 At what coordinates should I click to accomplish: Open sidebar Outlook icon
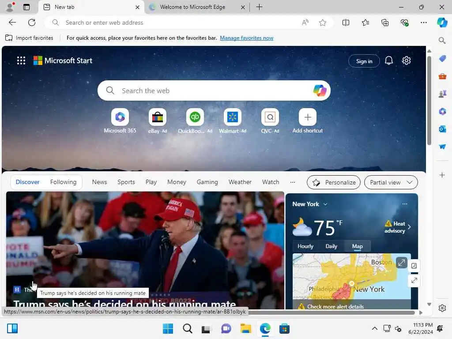[x=442, y=129]
